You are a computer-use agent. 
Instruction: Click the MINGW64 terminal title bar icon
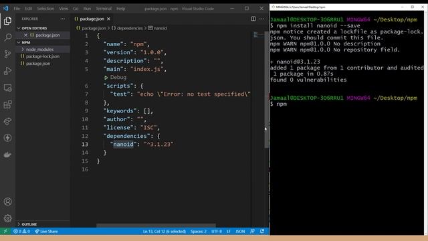[x=273, y=7]
